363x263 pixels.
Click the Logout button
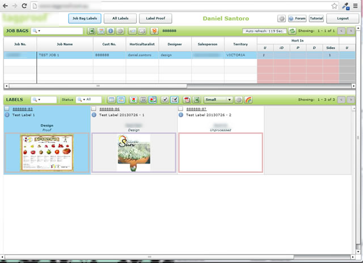click(x=343, y=19)
